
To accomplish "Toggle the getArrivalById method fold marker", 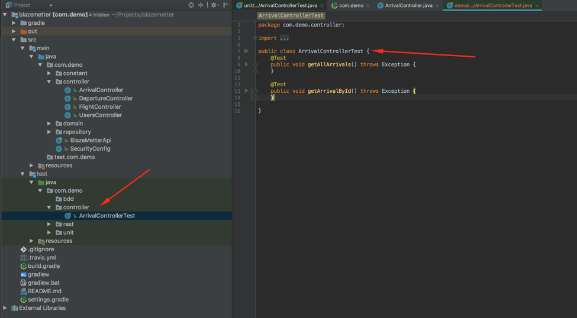I will coord(256,91).
